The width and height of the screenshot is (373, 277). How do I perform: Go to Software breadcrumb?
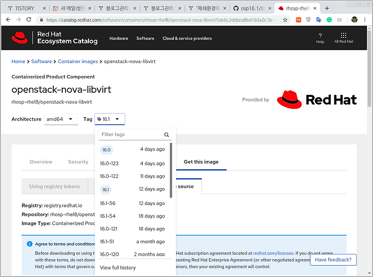pyautogui.click(x=41, y=61)
